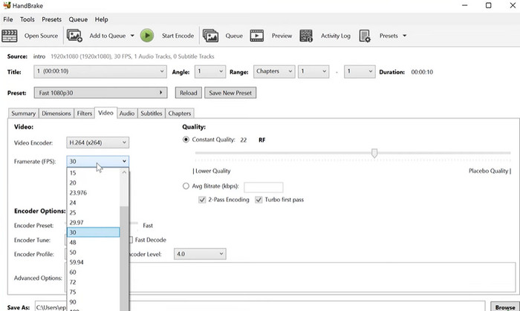Click the Reload button
This screenshot has width=520, height=311.
189,93
